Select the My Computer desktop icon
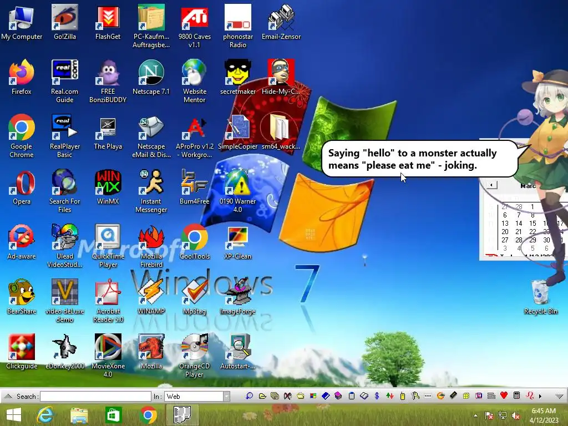 point(22,22)
